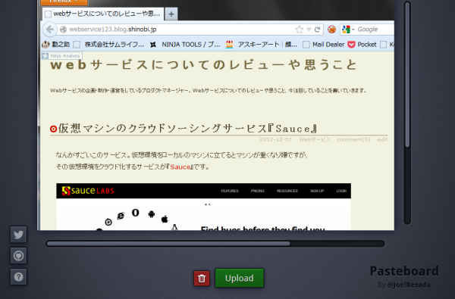Open the @JoelBesada author link
The height and width of the screenshot is (299, 455).
tap(409, 285)
